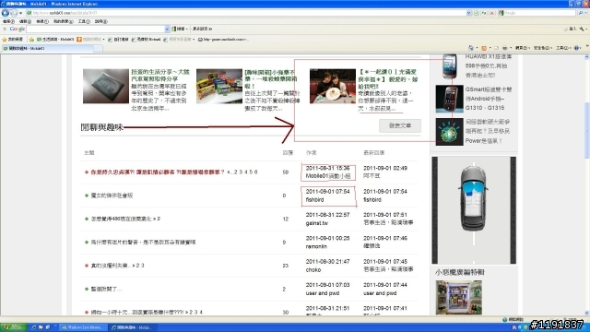Click the Power server globe ad image
Screen dimensions: 590x332
pyautogui.click(x=449, y=131)
